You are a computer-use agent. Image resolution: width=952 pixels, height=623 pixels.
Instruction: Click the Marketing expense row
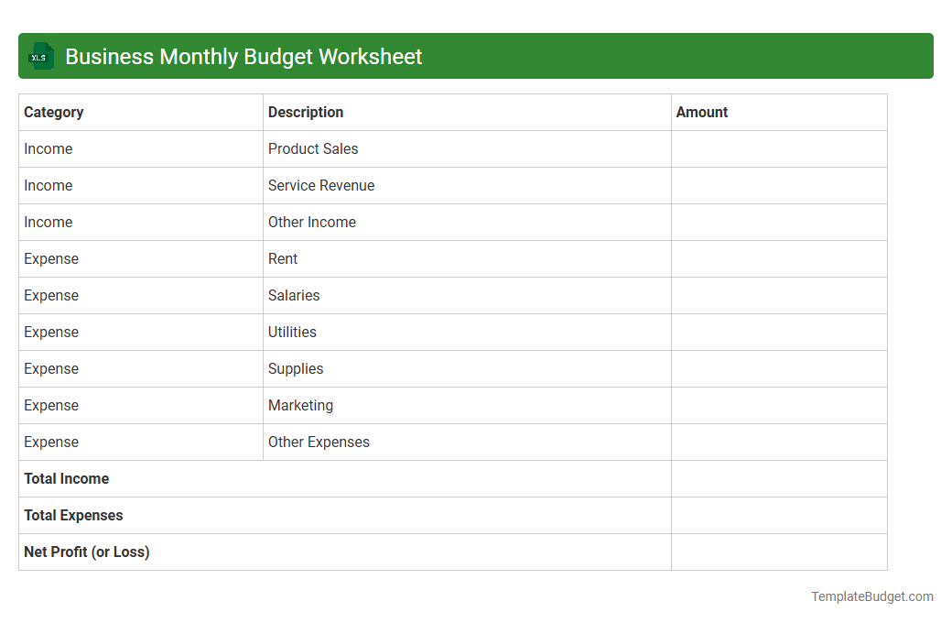click(x=300, y=405)
